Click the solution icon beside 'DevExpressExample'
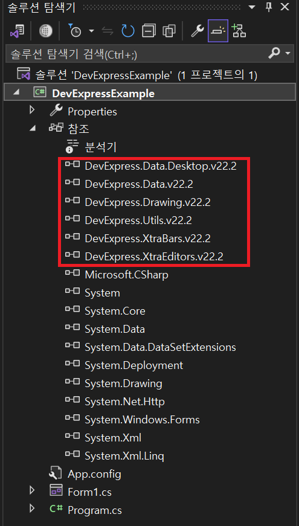This screenshot has width=299, height=526. pos(24,74)
